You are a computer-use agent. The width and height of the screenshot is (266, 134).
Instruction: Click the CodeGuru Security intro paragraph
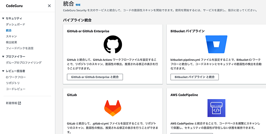coord(160,10)
